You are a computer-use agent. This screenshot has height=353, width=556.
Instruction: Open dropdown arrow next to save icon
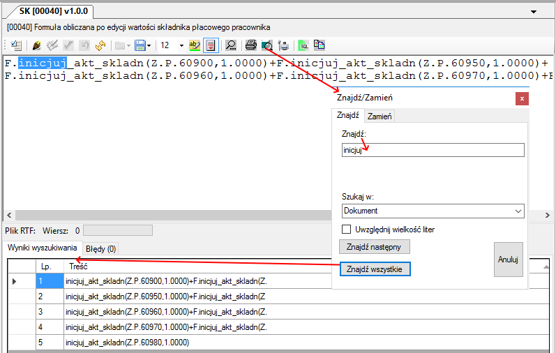pos(149,46)
